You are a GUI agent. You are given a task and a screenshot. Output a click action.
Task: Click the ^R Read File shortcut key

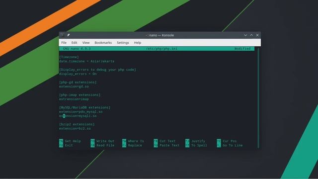point(93,145)
